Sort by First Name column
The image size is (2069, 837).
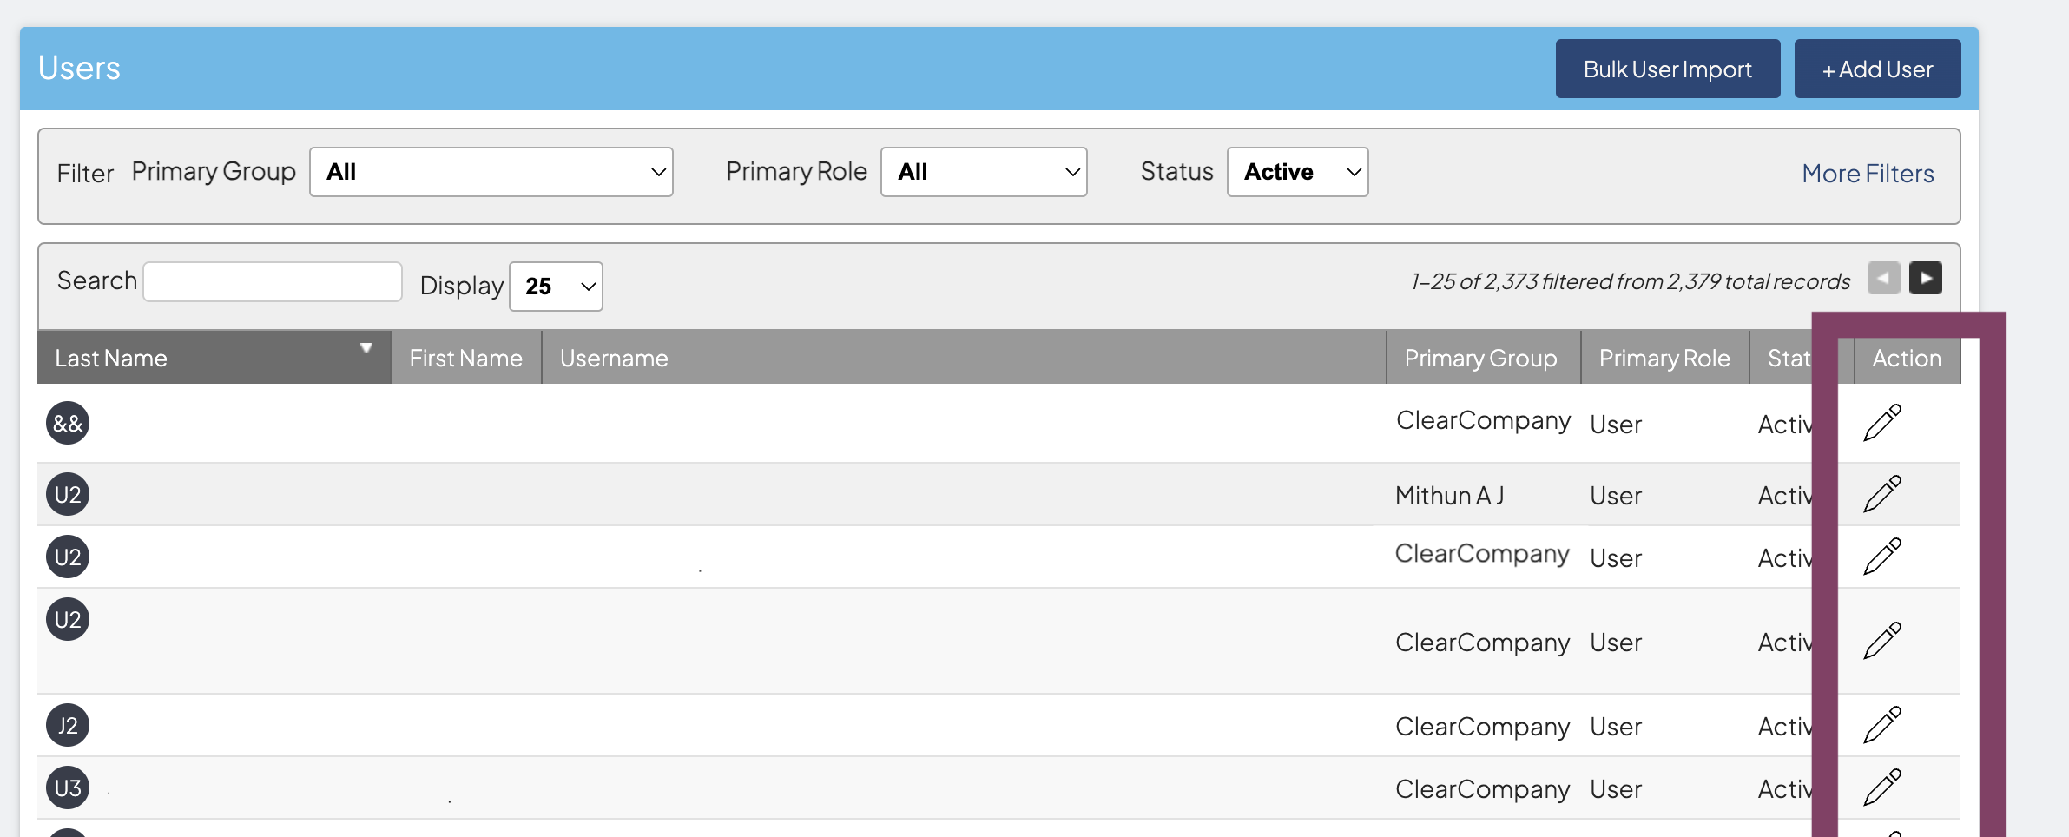[466, 358]
